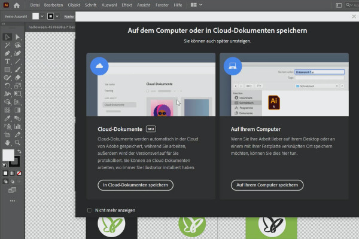The height and width of the screenshot is (239, 359).
Task: Select the Artboard tool
Action: click(x=7, y=134)
